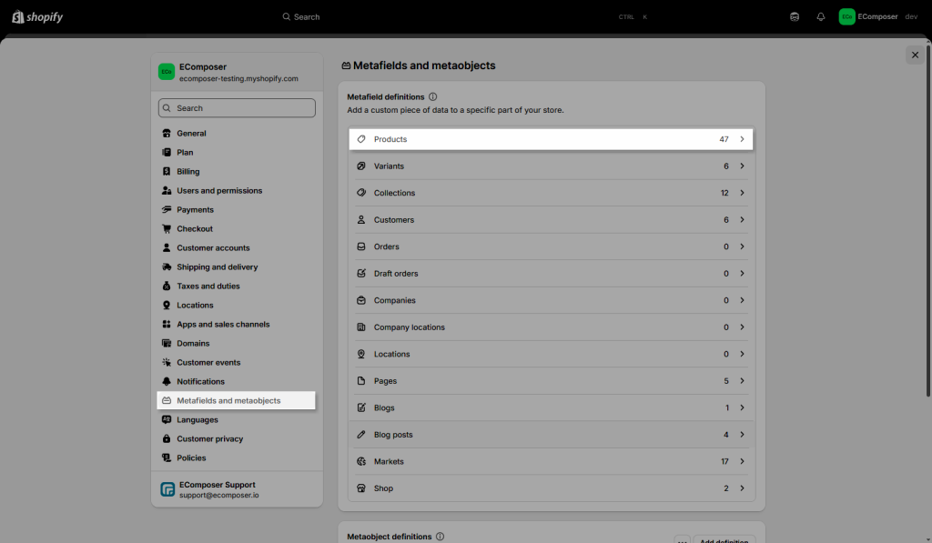The height and width of the screenshot is (543, 932).
Task: Open the sidekick icon in top bar
Action: pos(794,16)
